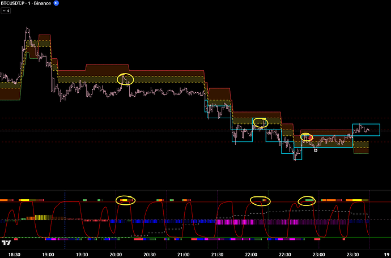Select yellow ellipse on price near 22:00
This screenshot has width=391, height=258.
[260, 123]
